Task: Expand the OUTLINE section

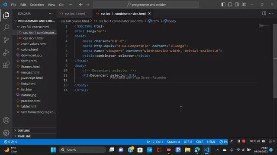Action: click(35, 130)
